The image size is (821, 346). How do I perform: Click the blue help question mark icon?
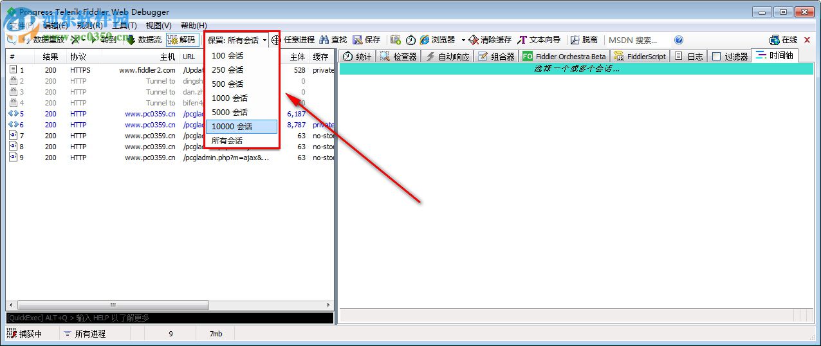tap(679, 40)
